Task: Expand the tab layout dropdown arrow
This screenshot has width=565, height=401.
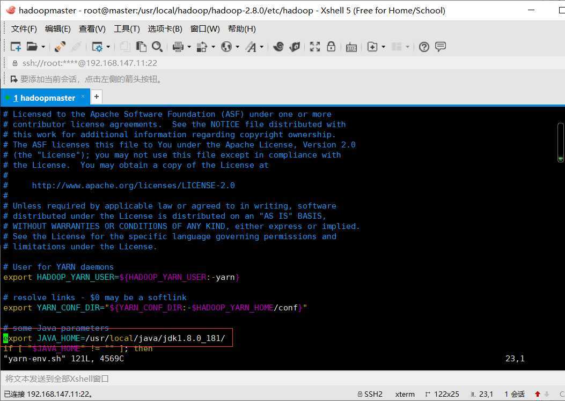Action: [x=408, y=47]
